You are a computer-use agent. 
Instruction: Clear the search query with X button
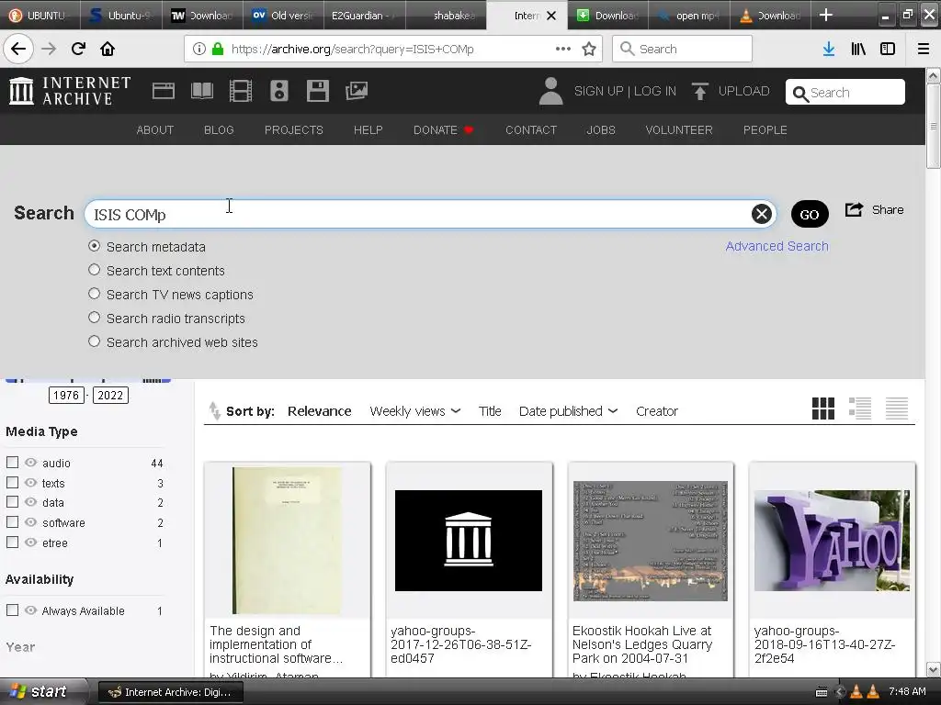[762, 214]
